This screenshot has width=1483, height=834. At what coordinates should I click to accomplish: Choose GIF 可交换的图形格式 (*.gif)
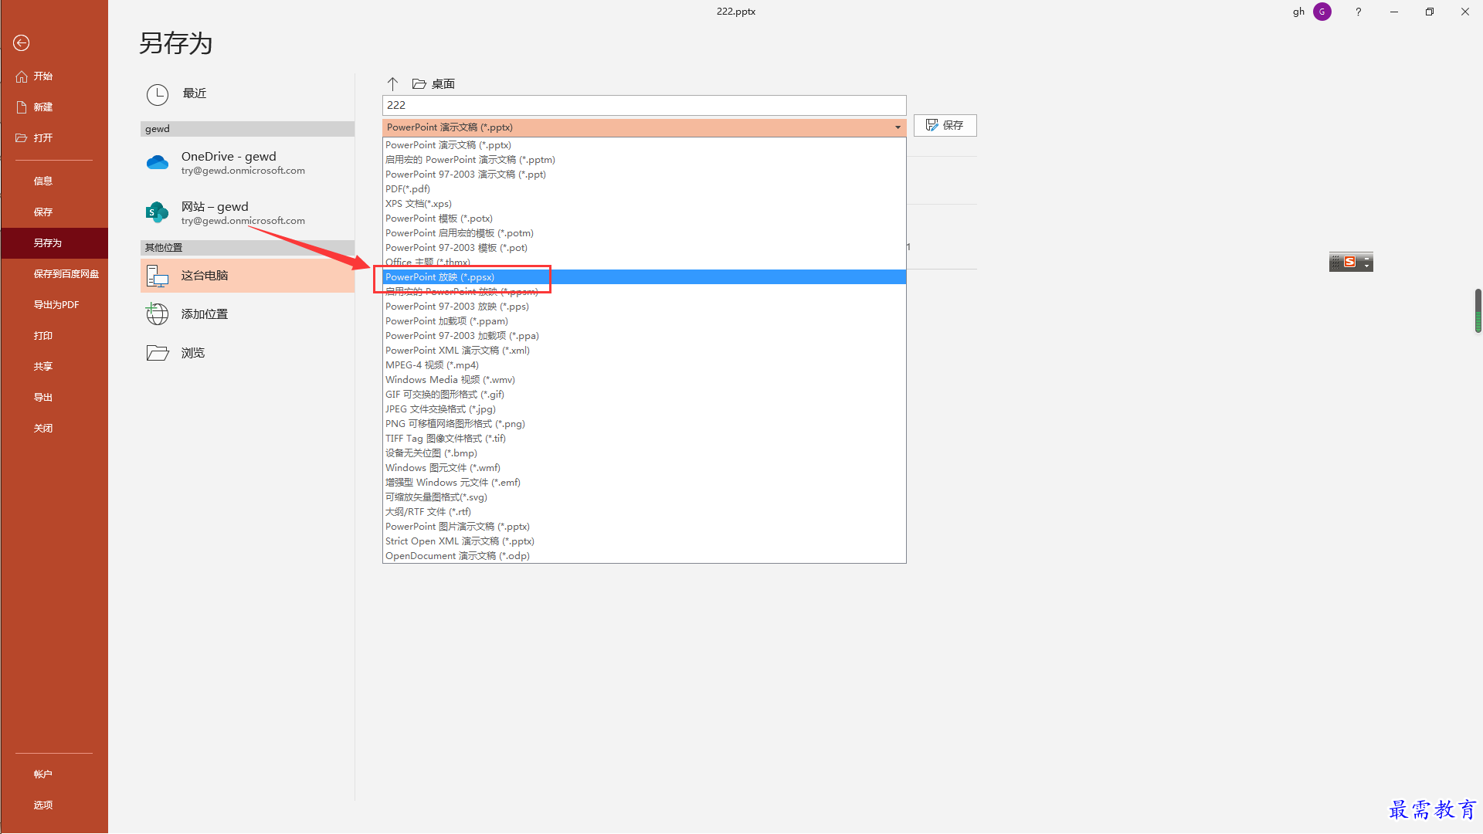coord(644,395)
